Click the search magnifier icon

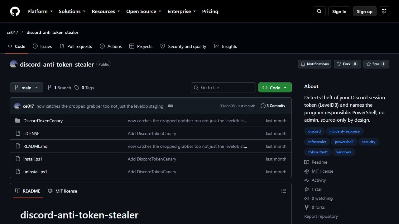[x=319, y=11]
